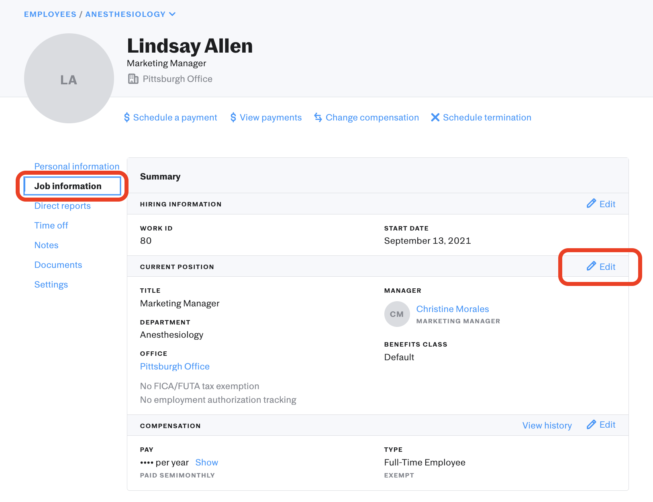The width and height of the screenshot is (653, 502).
Task: Select the Job information tab
Action: click(x=72, y=186)
